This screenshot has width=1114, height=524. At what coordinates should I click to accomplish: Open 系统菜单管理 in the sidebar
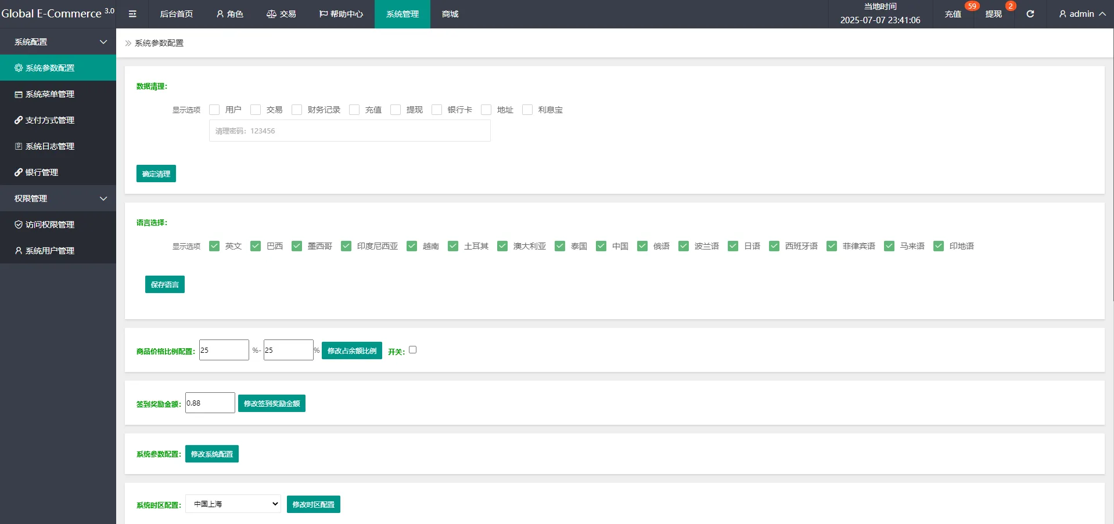[x=50, y=94]
